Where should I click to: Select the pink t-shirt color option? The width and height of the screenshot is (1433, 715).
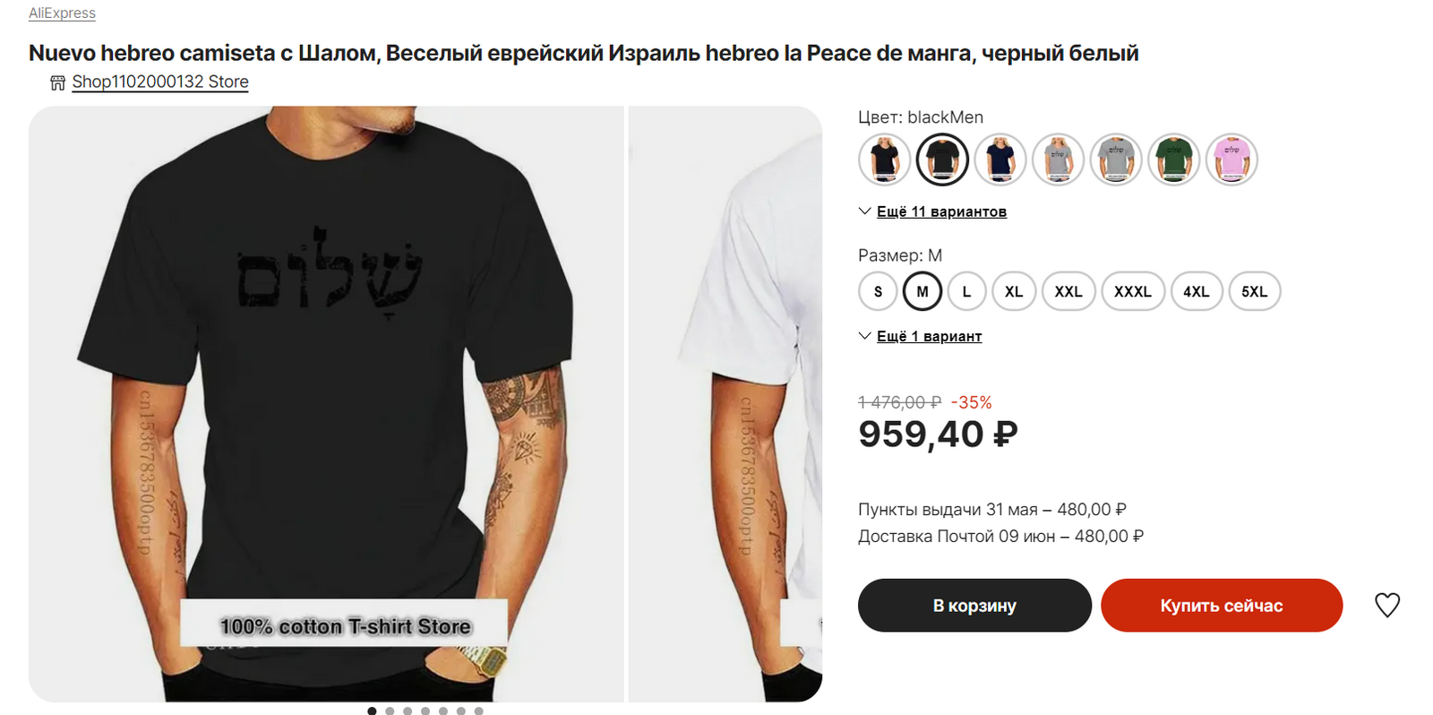coord(1231,160)
